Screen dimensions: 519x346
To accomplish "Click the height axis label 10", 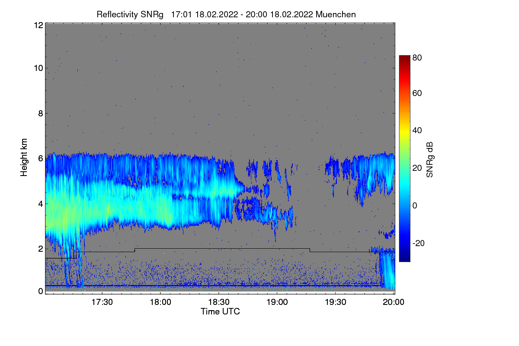I will [38, 67].
